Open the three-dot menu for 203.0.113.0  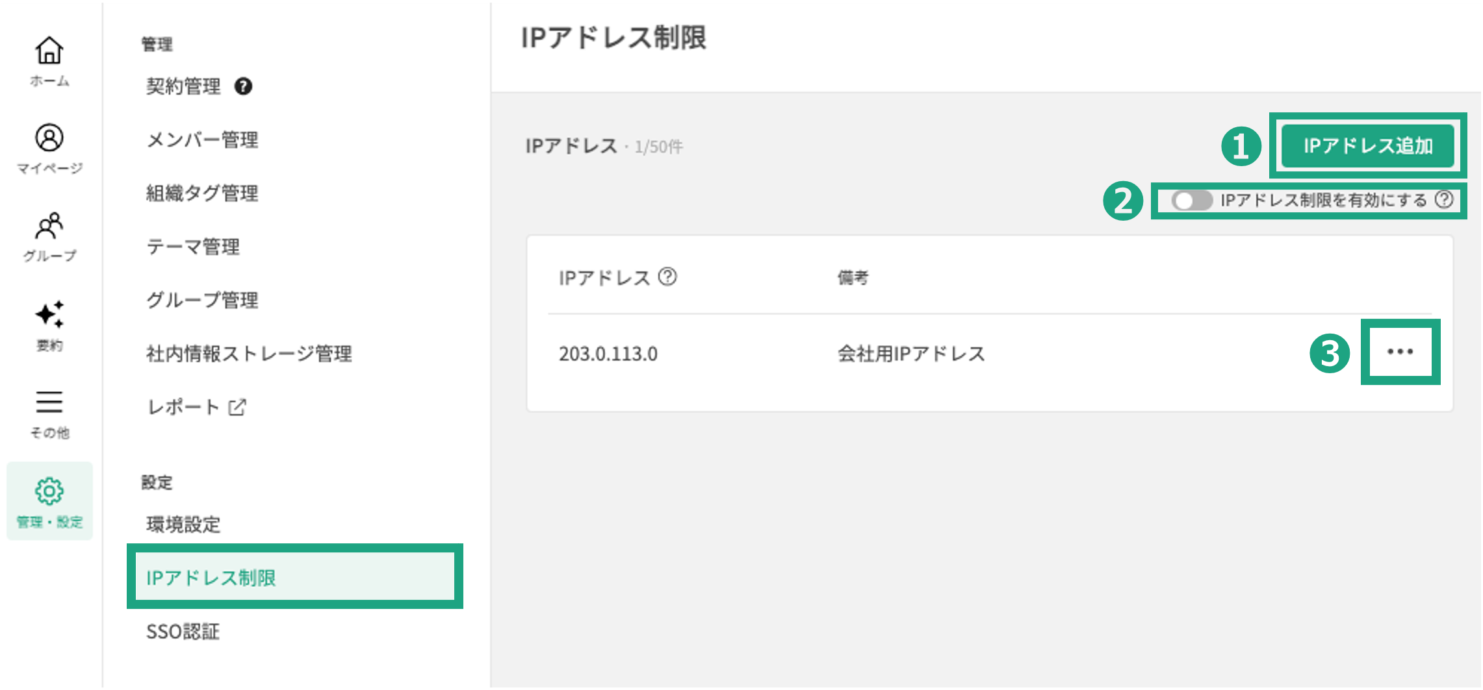pyautogui.click(x=1400, y=352)
